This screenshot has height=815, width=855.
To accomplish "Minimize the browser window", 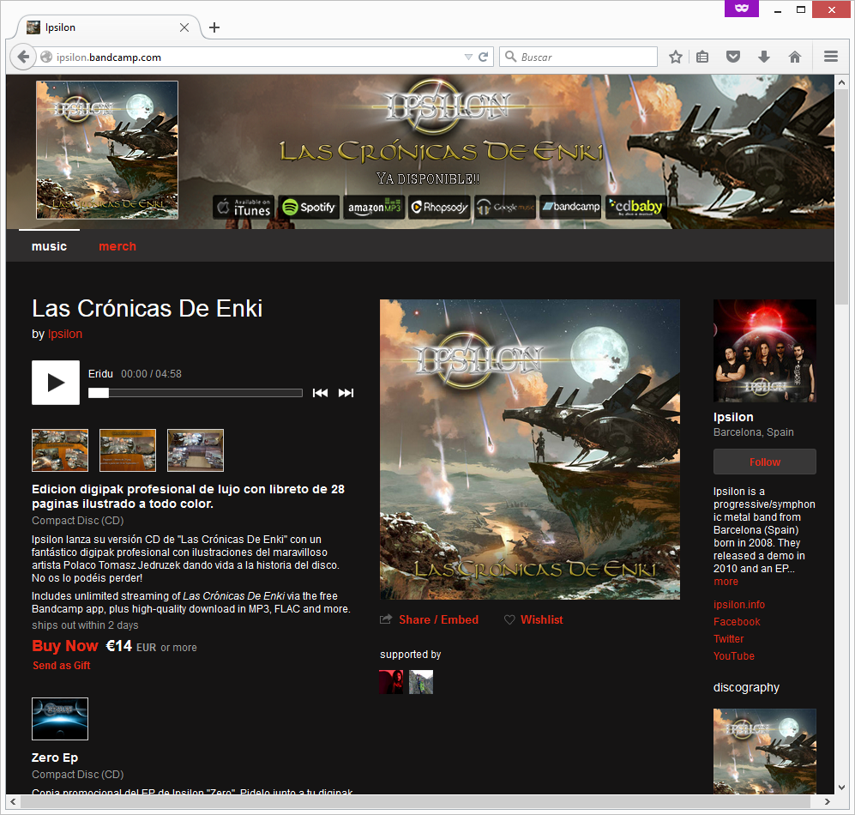I will click(778, 9).
